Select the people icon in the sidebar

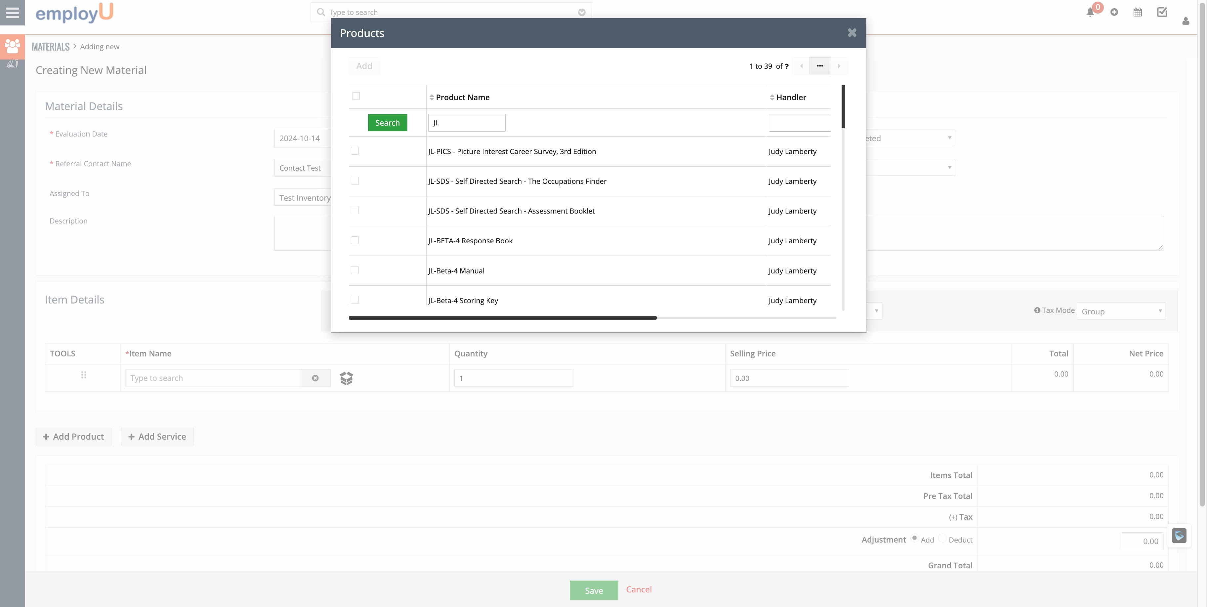[13, 46]
